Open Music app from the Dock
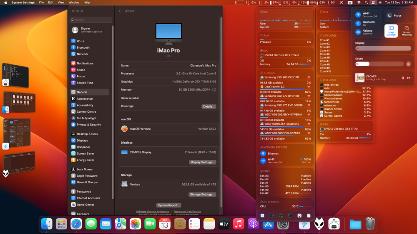 239,224
